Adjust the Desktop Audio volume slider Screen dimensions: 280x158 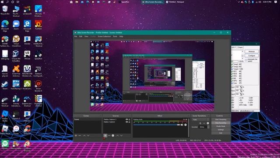pyautogui.click(x=157, y=125)
